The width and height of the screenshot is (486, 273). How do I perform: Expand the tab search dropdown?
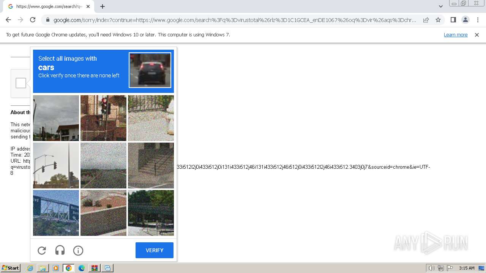pyautogui.click(x=440, y=6)
